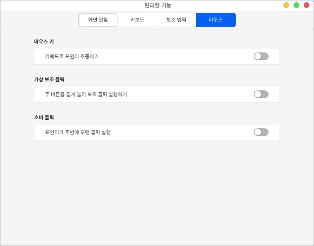Screen dimensions: 314x246
Task: Click empty space right of the 마우스 tab
Action: point(274,20)
